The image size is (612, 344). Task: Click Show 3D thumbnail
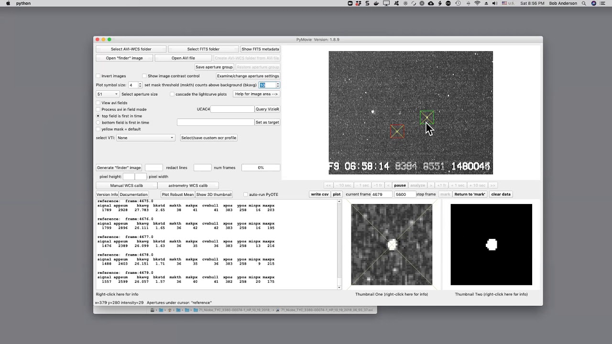(214, 194)
